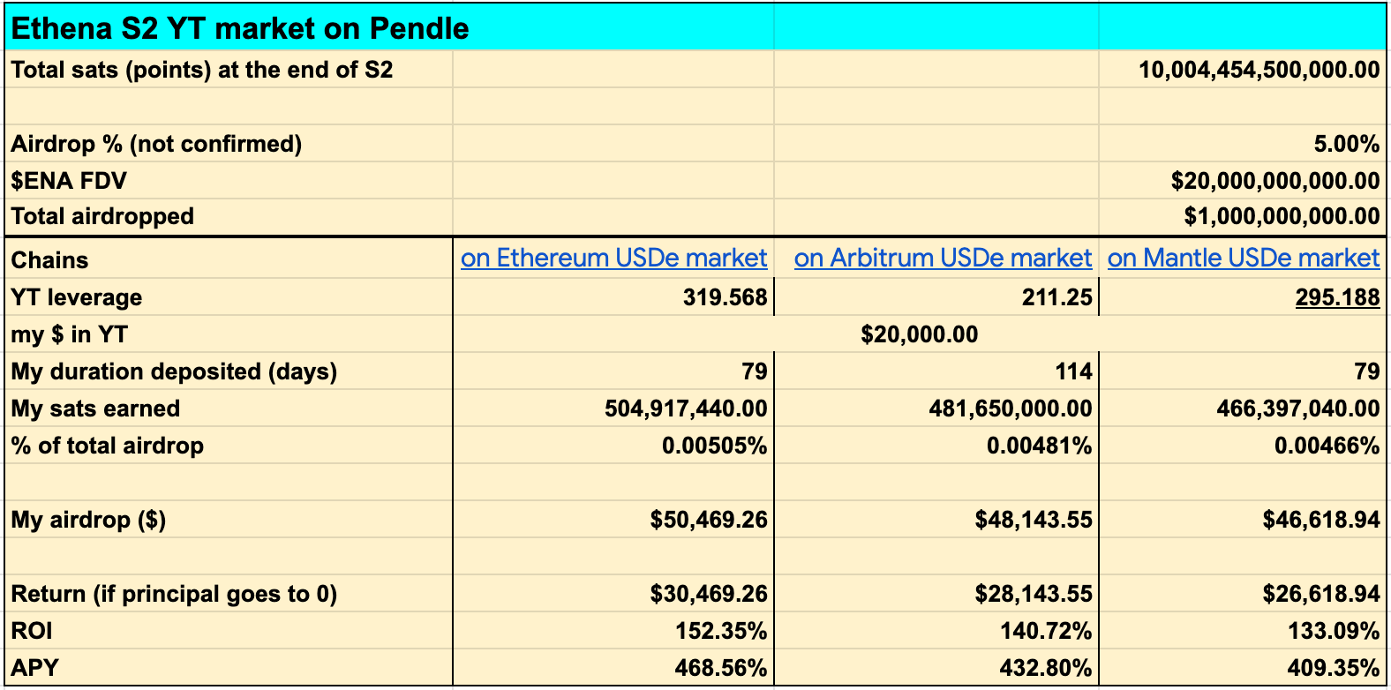Click the underlined 295.188 leverage value
1391x690 pixels.
pos(1337,297)
